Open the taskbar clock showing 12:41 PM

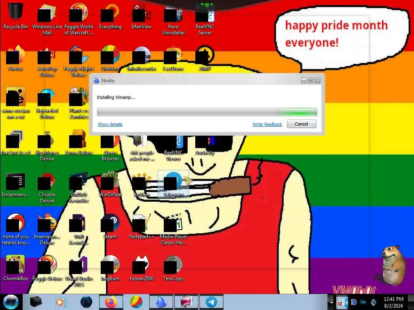pyautogui.click(x=393, y=302)
